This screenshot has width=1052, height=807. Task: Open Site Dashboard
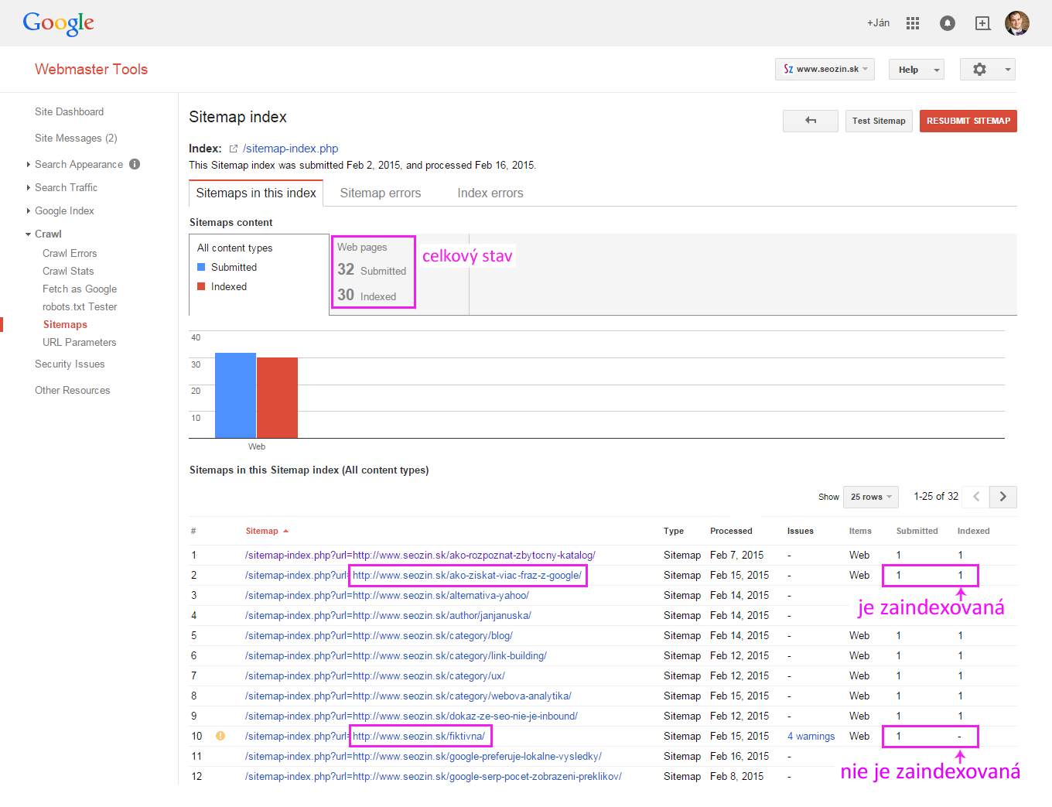[69, 111]
